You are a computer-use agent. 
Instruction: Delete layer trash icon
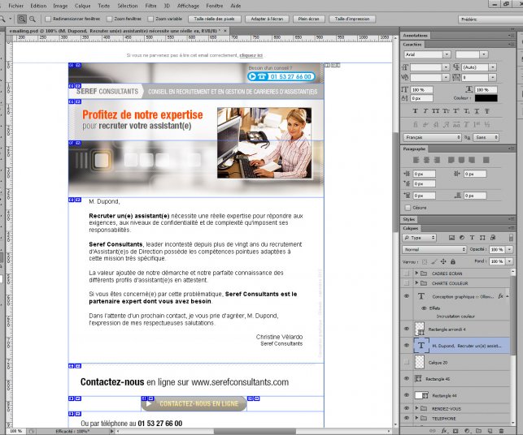501,431
